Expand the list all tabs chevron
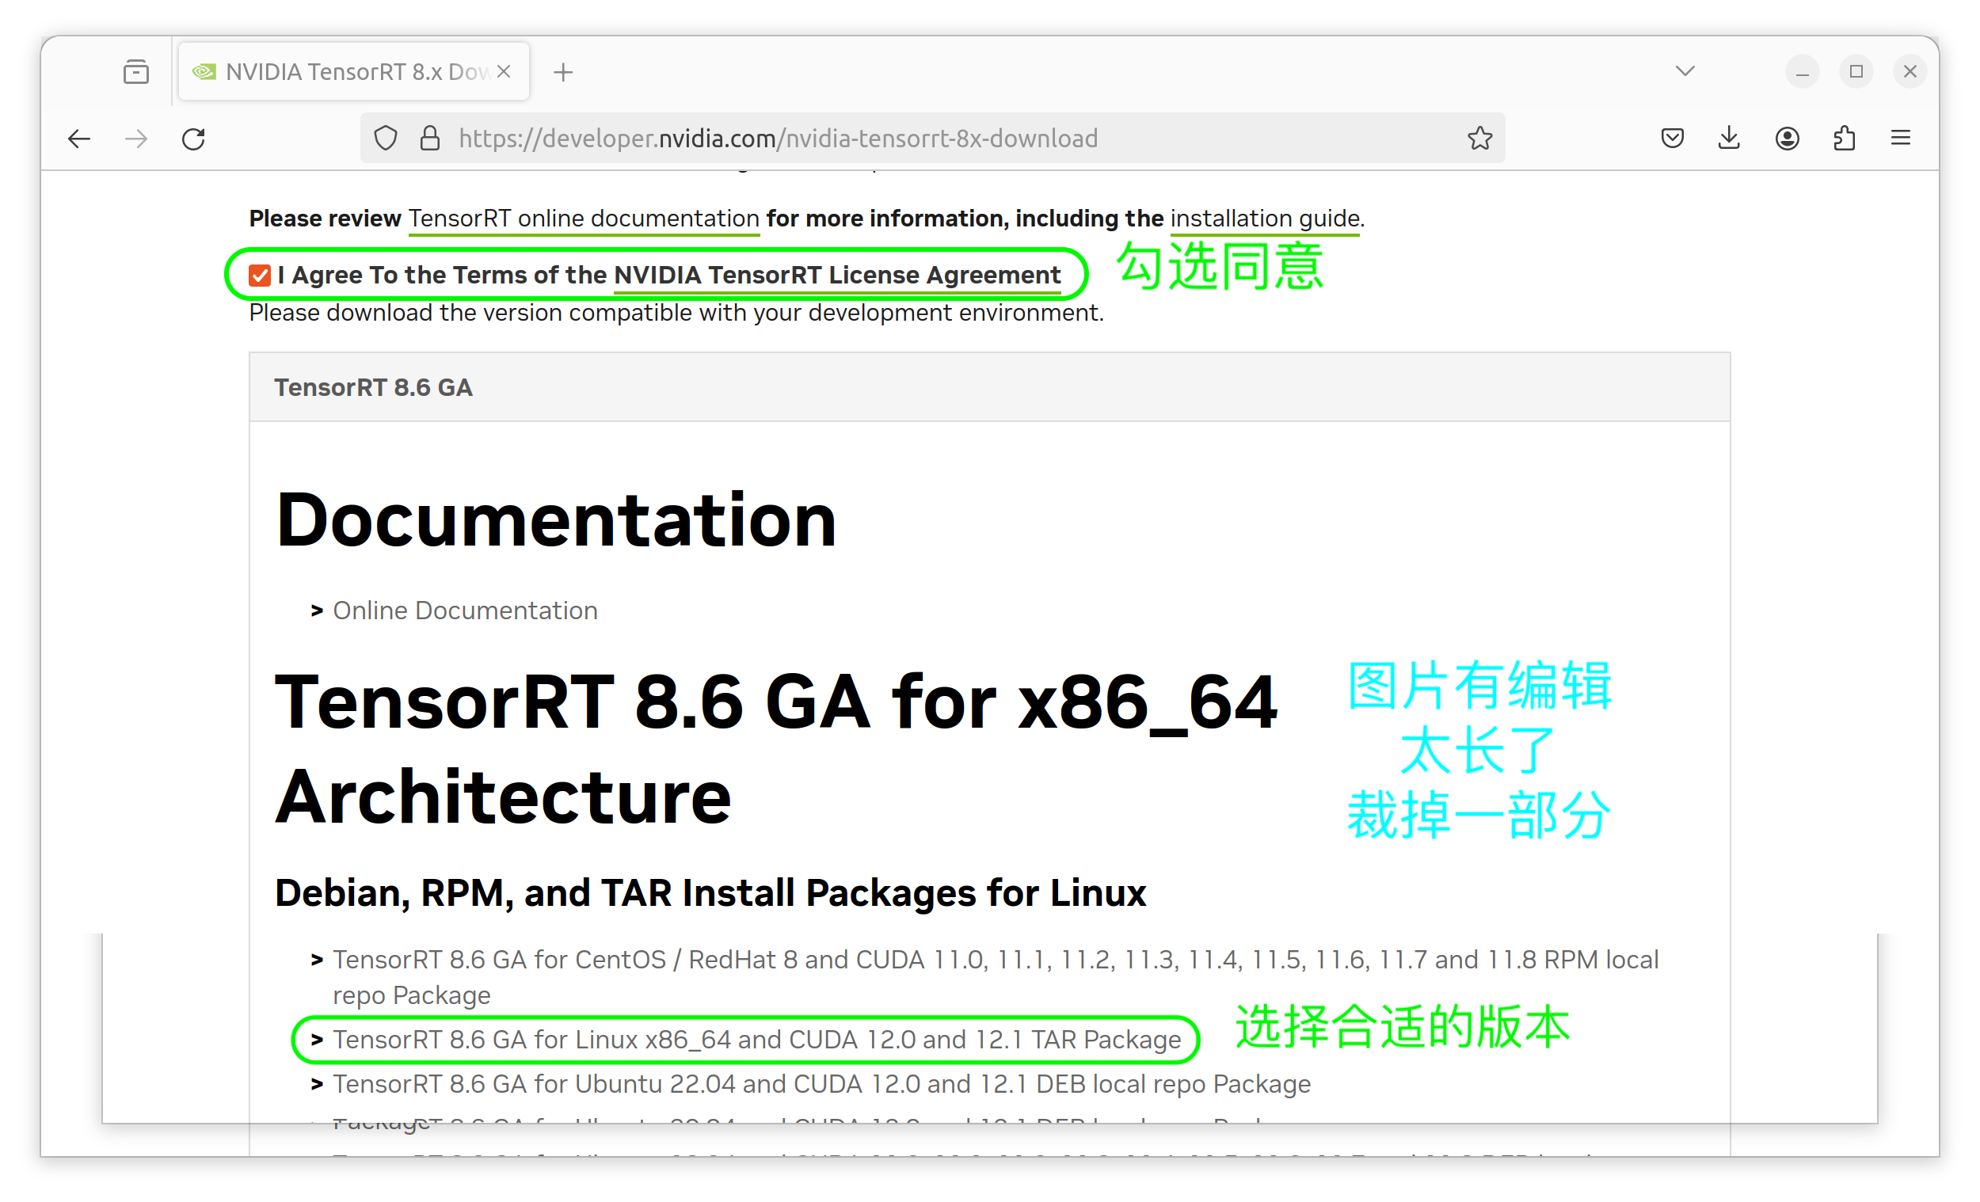Screen dimensions: 1980x1202 1685,71
